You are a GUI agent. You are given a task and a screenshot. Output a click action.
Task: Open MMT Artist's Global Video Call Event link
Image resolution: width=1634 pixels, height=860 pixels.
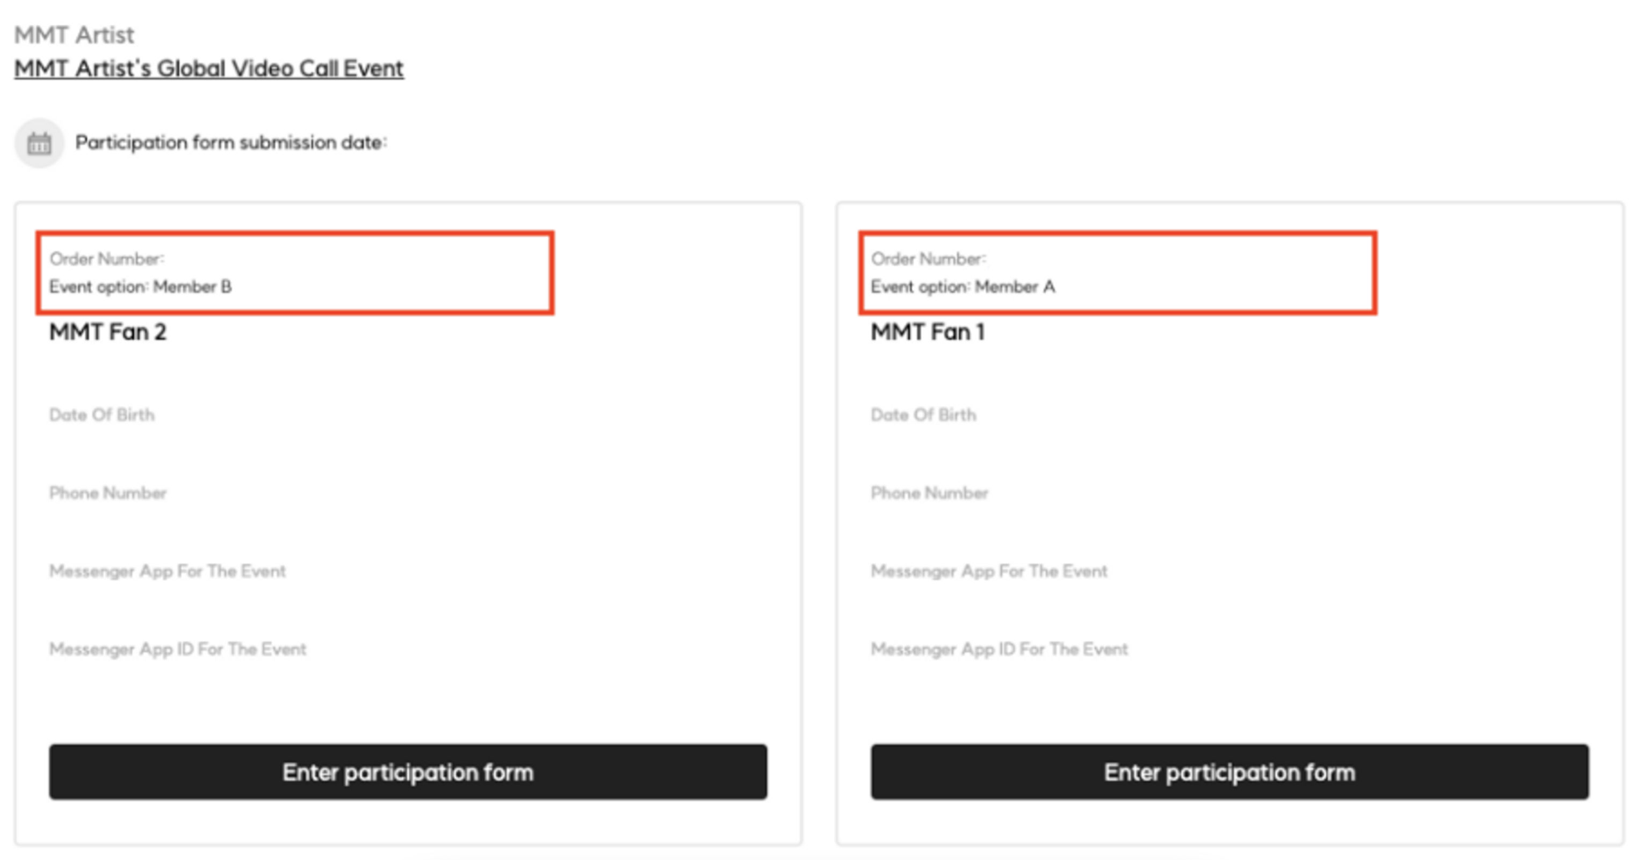coord(209,68)
